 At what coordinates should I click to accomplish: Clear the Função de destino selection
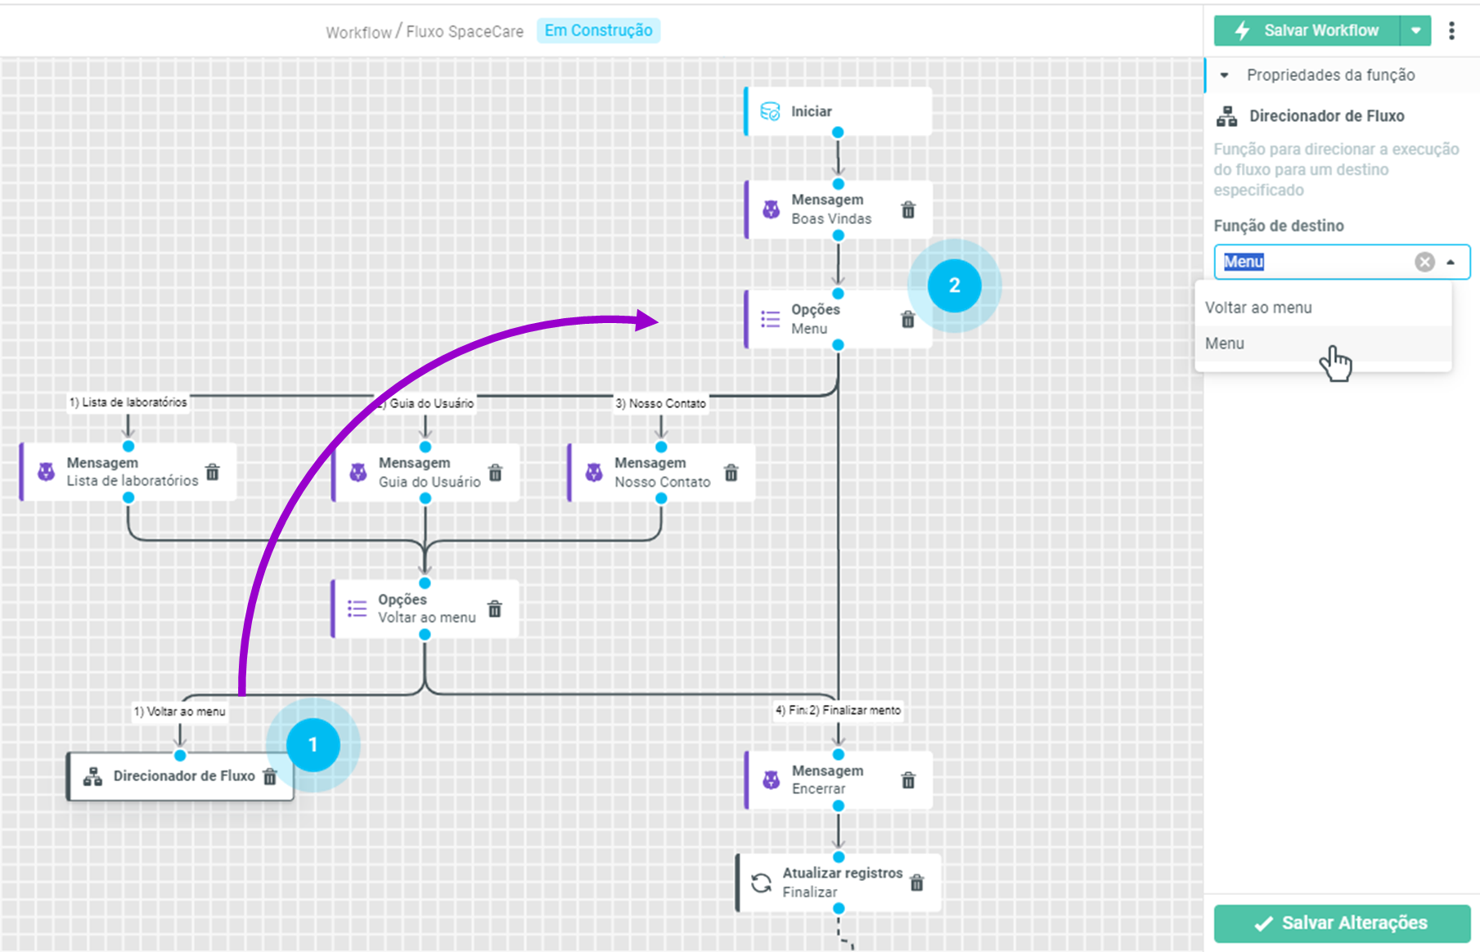tap(1424, 262)
